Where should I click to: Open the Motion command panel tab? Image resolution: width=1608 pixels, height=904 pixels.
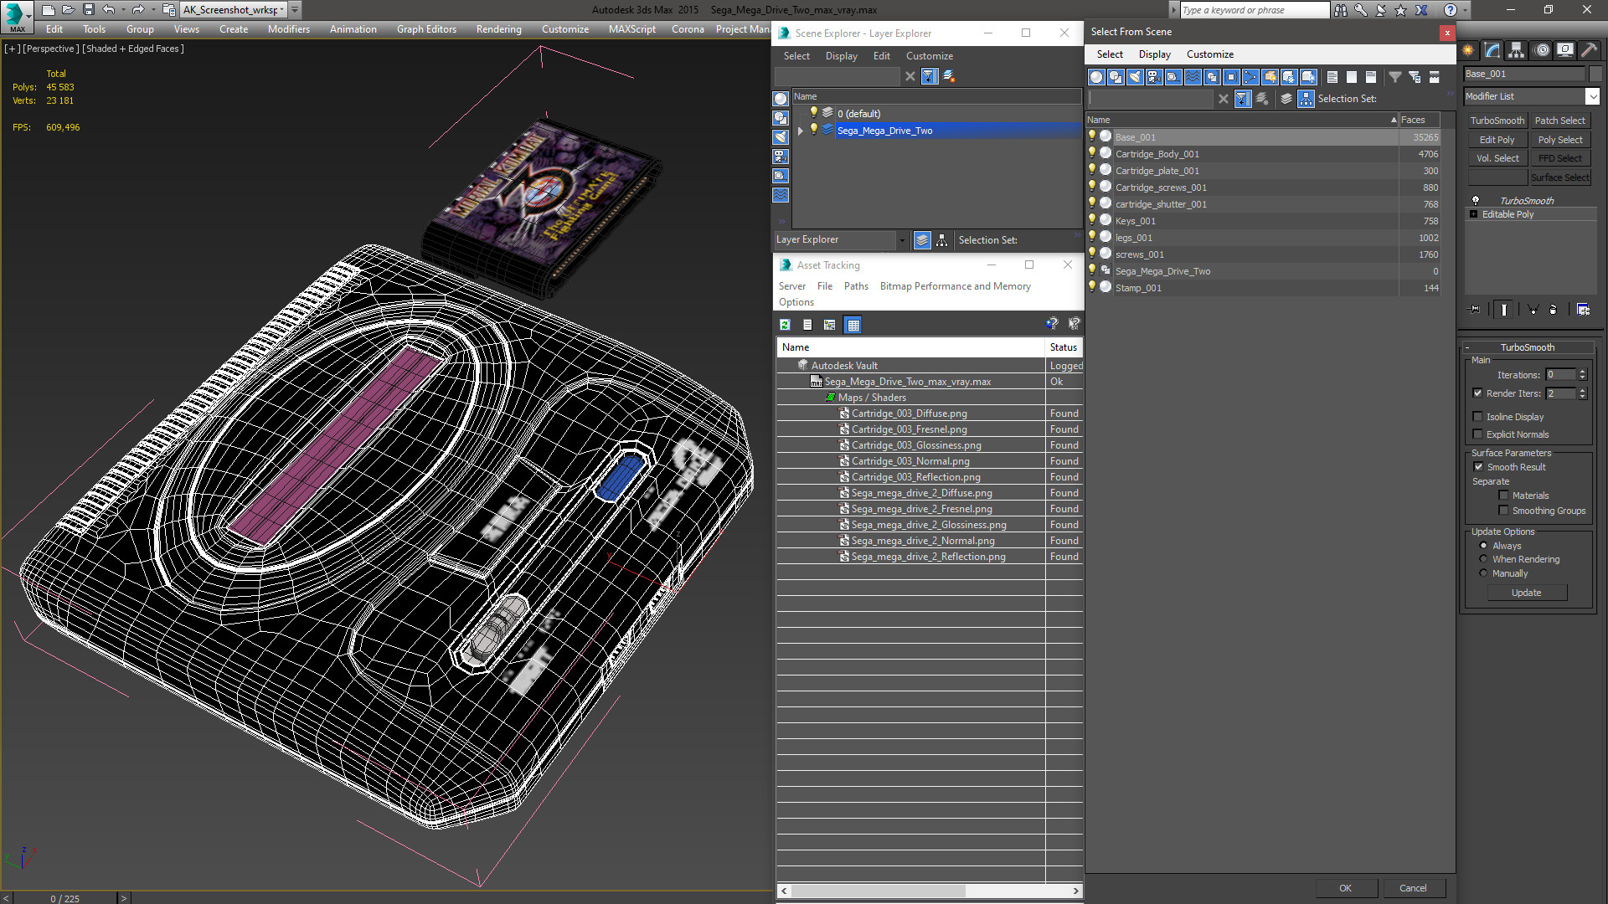(1542, 50)
